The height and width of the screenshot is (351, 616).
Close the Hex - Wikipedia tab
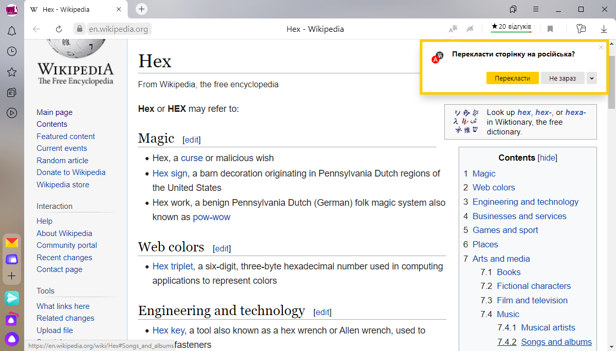pyautogui.click(x=119, y=9)
